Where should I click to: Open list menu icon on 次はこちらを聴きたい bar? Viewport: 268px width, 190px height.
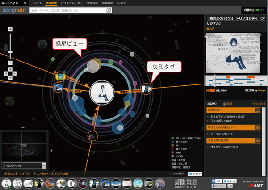coord(258,127)
